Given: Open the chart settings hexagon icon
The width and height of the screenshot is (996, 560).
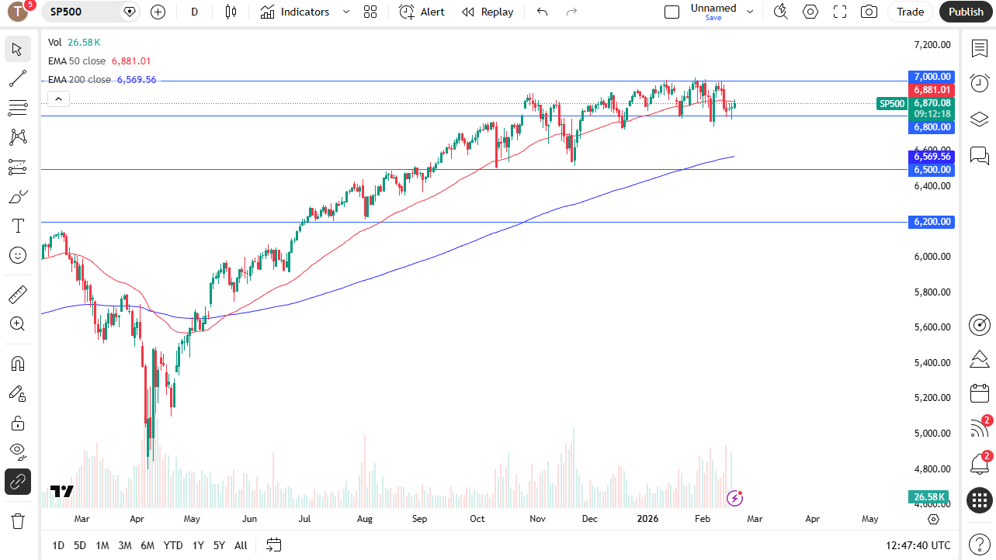Looking at the screenshot, I should point(810,12).
